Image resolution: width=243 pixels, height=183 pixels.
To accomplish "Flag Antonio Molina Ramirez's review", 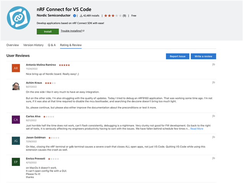I will pyautogui.click(x=214, y=65).
